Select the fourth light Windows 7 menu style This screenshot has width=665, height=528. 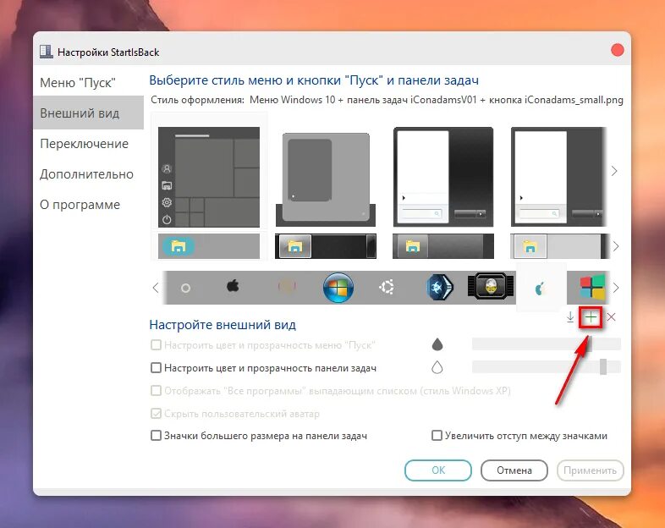tap(558, 177)
